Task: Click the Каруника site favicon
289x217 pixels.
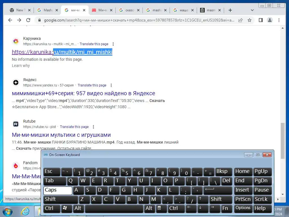Action: click(16, 41)
